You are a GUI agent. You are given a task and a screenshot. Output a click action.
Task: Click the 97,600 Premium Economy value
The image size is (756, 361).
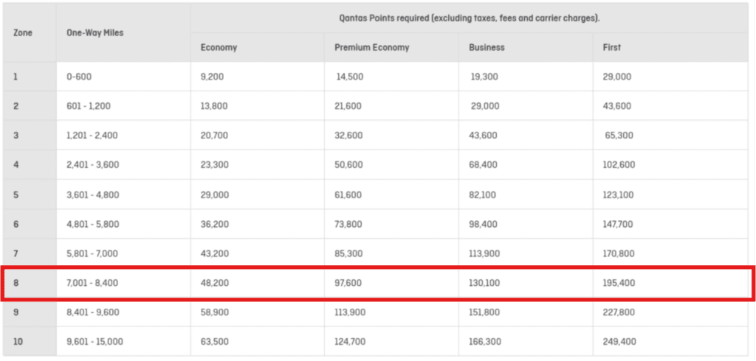click(348, 284)
